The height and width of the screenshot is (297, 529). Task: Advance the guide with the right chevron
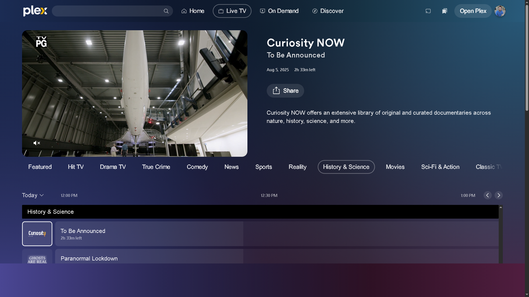pyautogui.click(x=499, y=195)
